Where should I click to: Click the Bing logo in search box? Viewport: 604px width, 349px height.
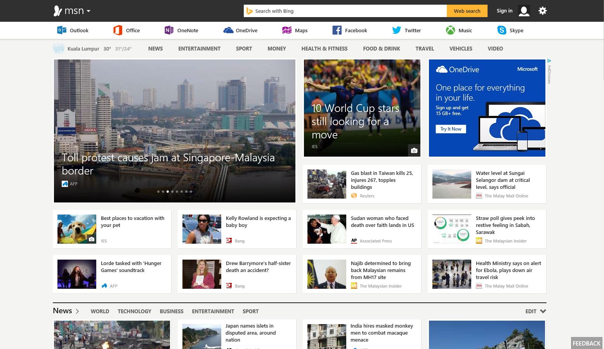point(250,11)
